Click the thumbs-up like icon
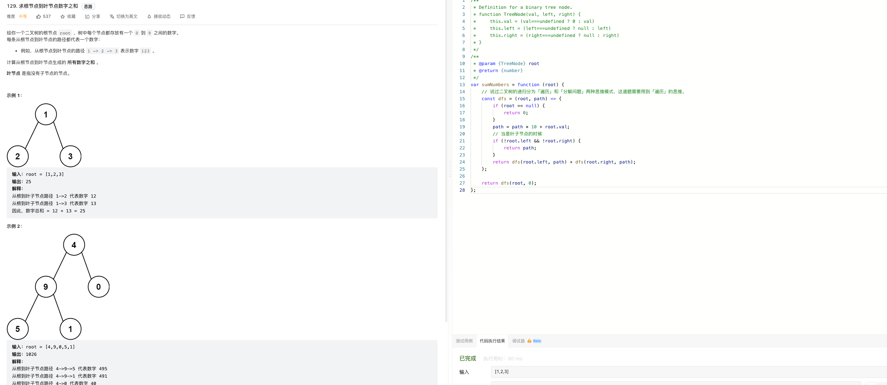 coord(38,17)
